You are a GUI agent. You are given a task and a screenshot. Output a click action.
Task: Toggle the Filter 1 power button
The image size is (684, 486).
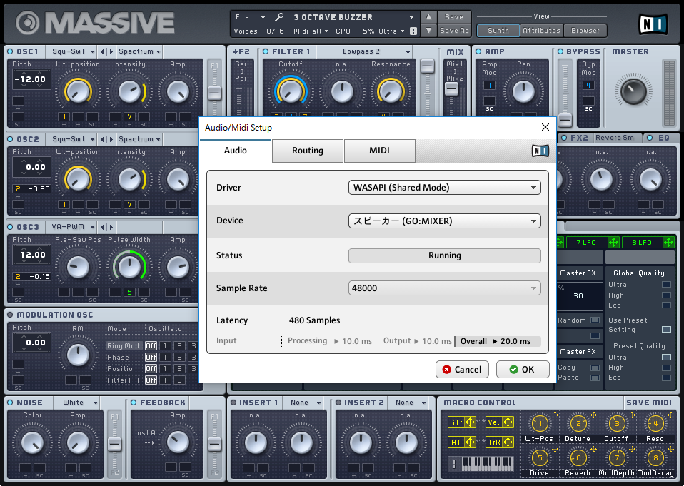(x=266, y=51)
